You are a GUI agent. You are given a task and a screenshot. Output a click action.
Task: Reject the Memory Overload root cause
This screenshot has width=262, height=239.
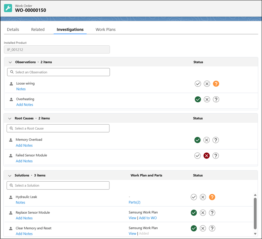coord(206,140)
